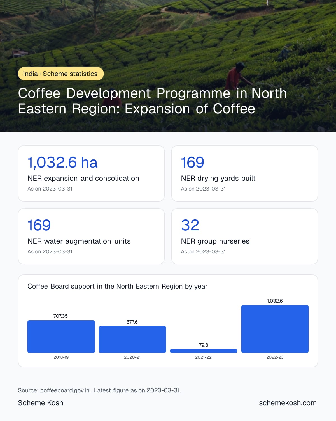Screen dimensions: 336x421
Task: Click the '577.6' bar value label
Action: tap(132, 322)
